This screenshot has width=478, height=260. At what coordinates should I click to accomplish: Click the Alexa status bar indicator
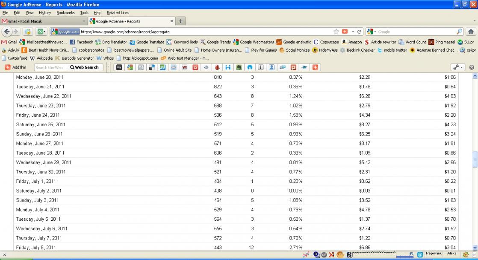point(451,253)
